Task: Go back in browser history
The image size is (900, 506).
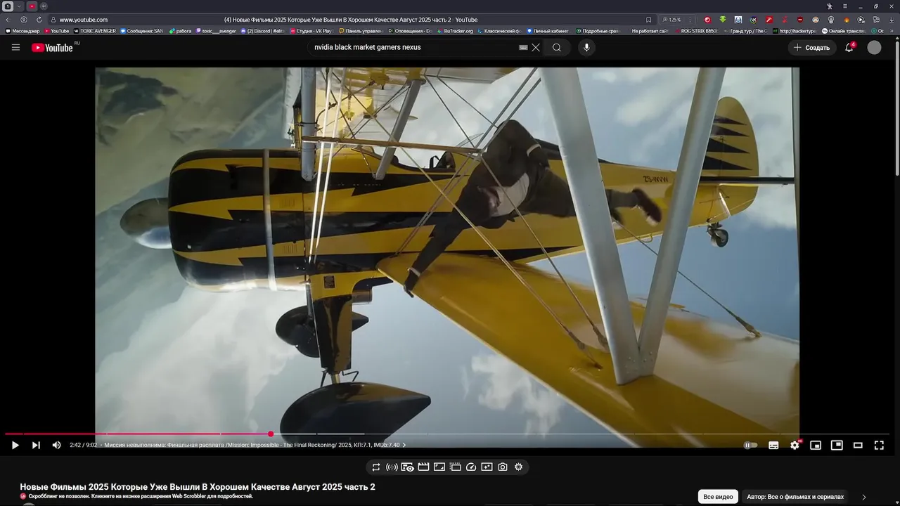Action: click(8, 20)
